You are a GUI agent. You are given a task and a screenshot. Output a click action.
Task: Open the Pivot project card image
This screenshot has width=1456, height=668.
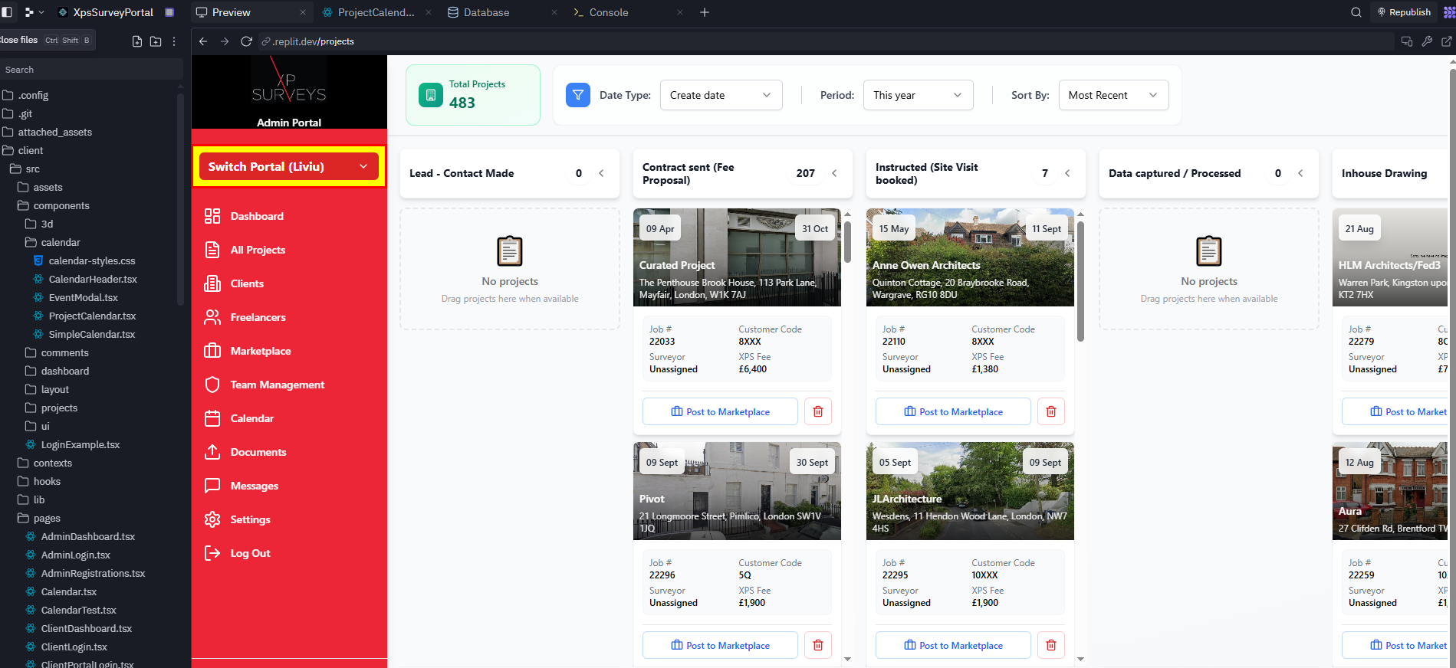pyautogui.click(x=737, y=491)
